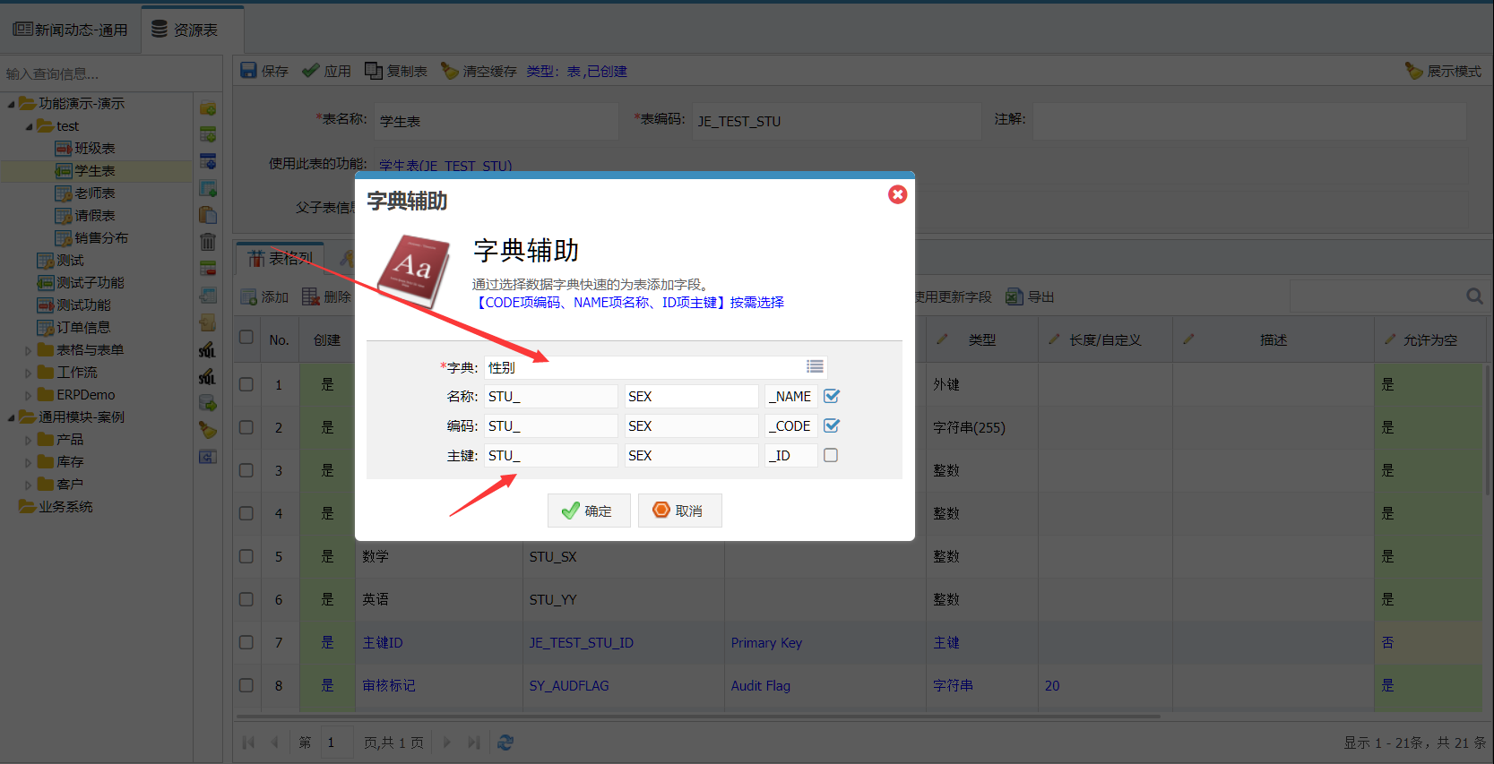Go to previous page pagination icon

pyautogui.click(x=275, y=743)
